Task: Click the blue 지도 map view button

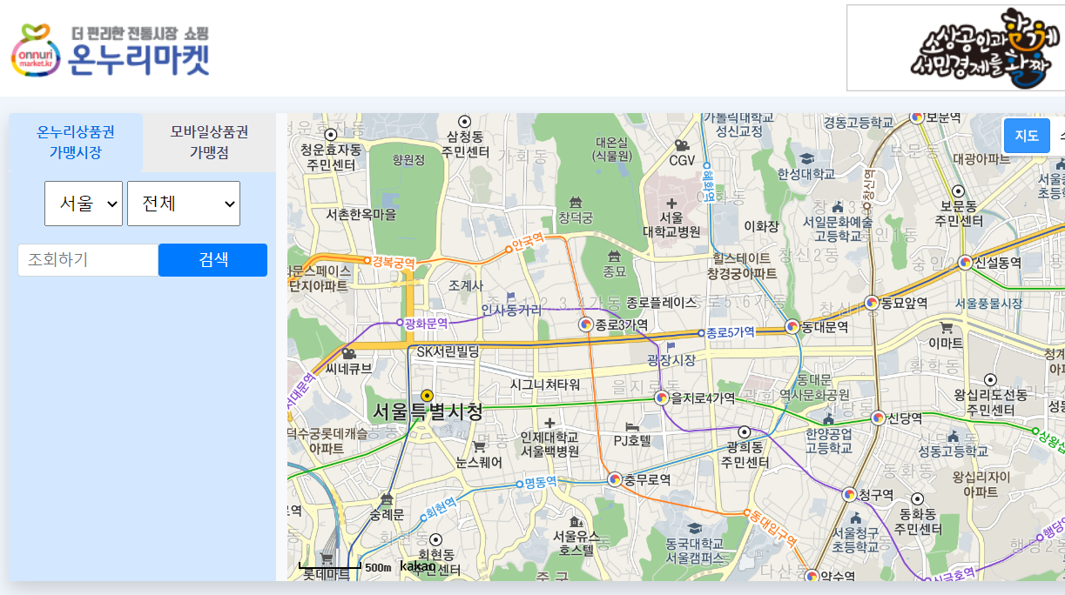Action: [1027, 136]
